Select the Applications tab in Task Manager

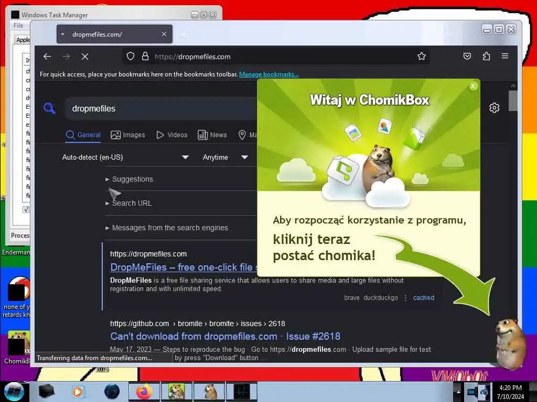(x=23, y=40)
